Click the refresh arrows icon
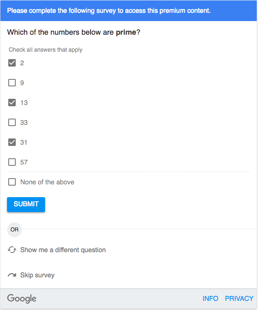The width and height of the screenshot is (258, 310). (12, 250)
